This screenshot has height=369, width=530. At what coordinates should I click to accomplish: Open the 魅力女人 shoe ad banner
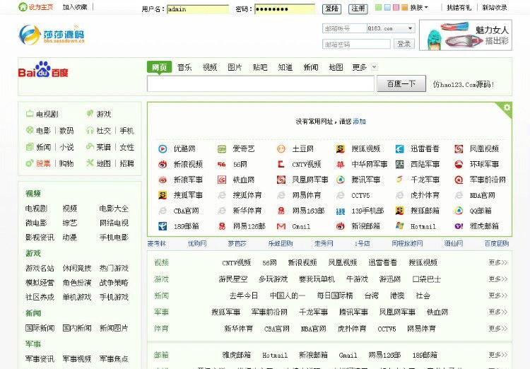pyautogui.click(x=466, y=35)
